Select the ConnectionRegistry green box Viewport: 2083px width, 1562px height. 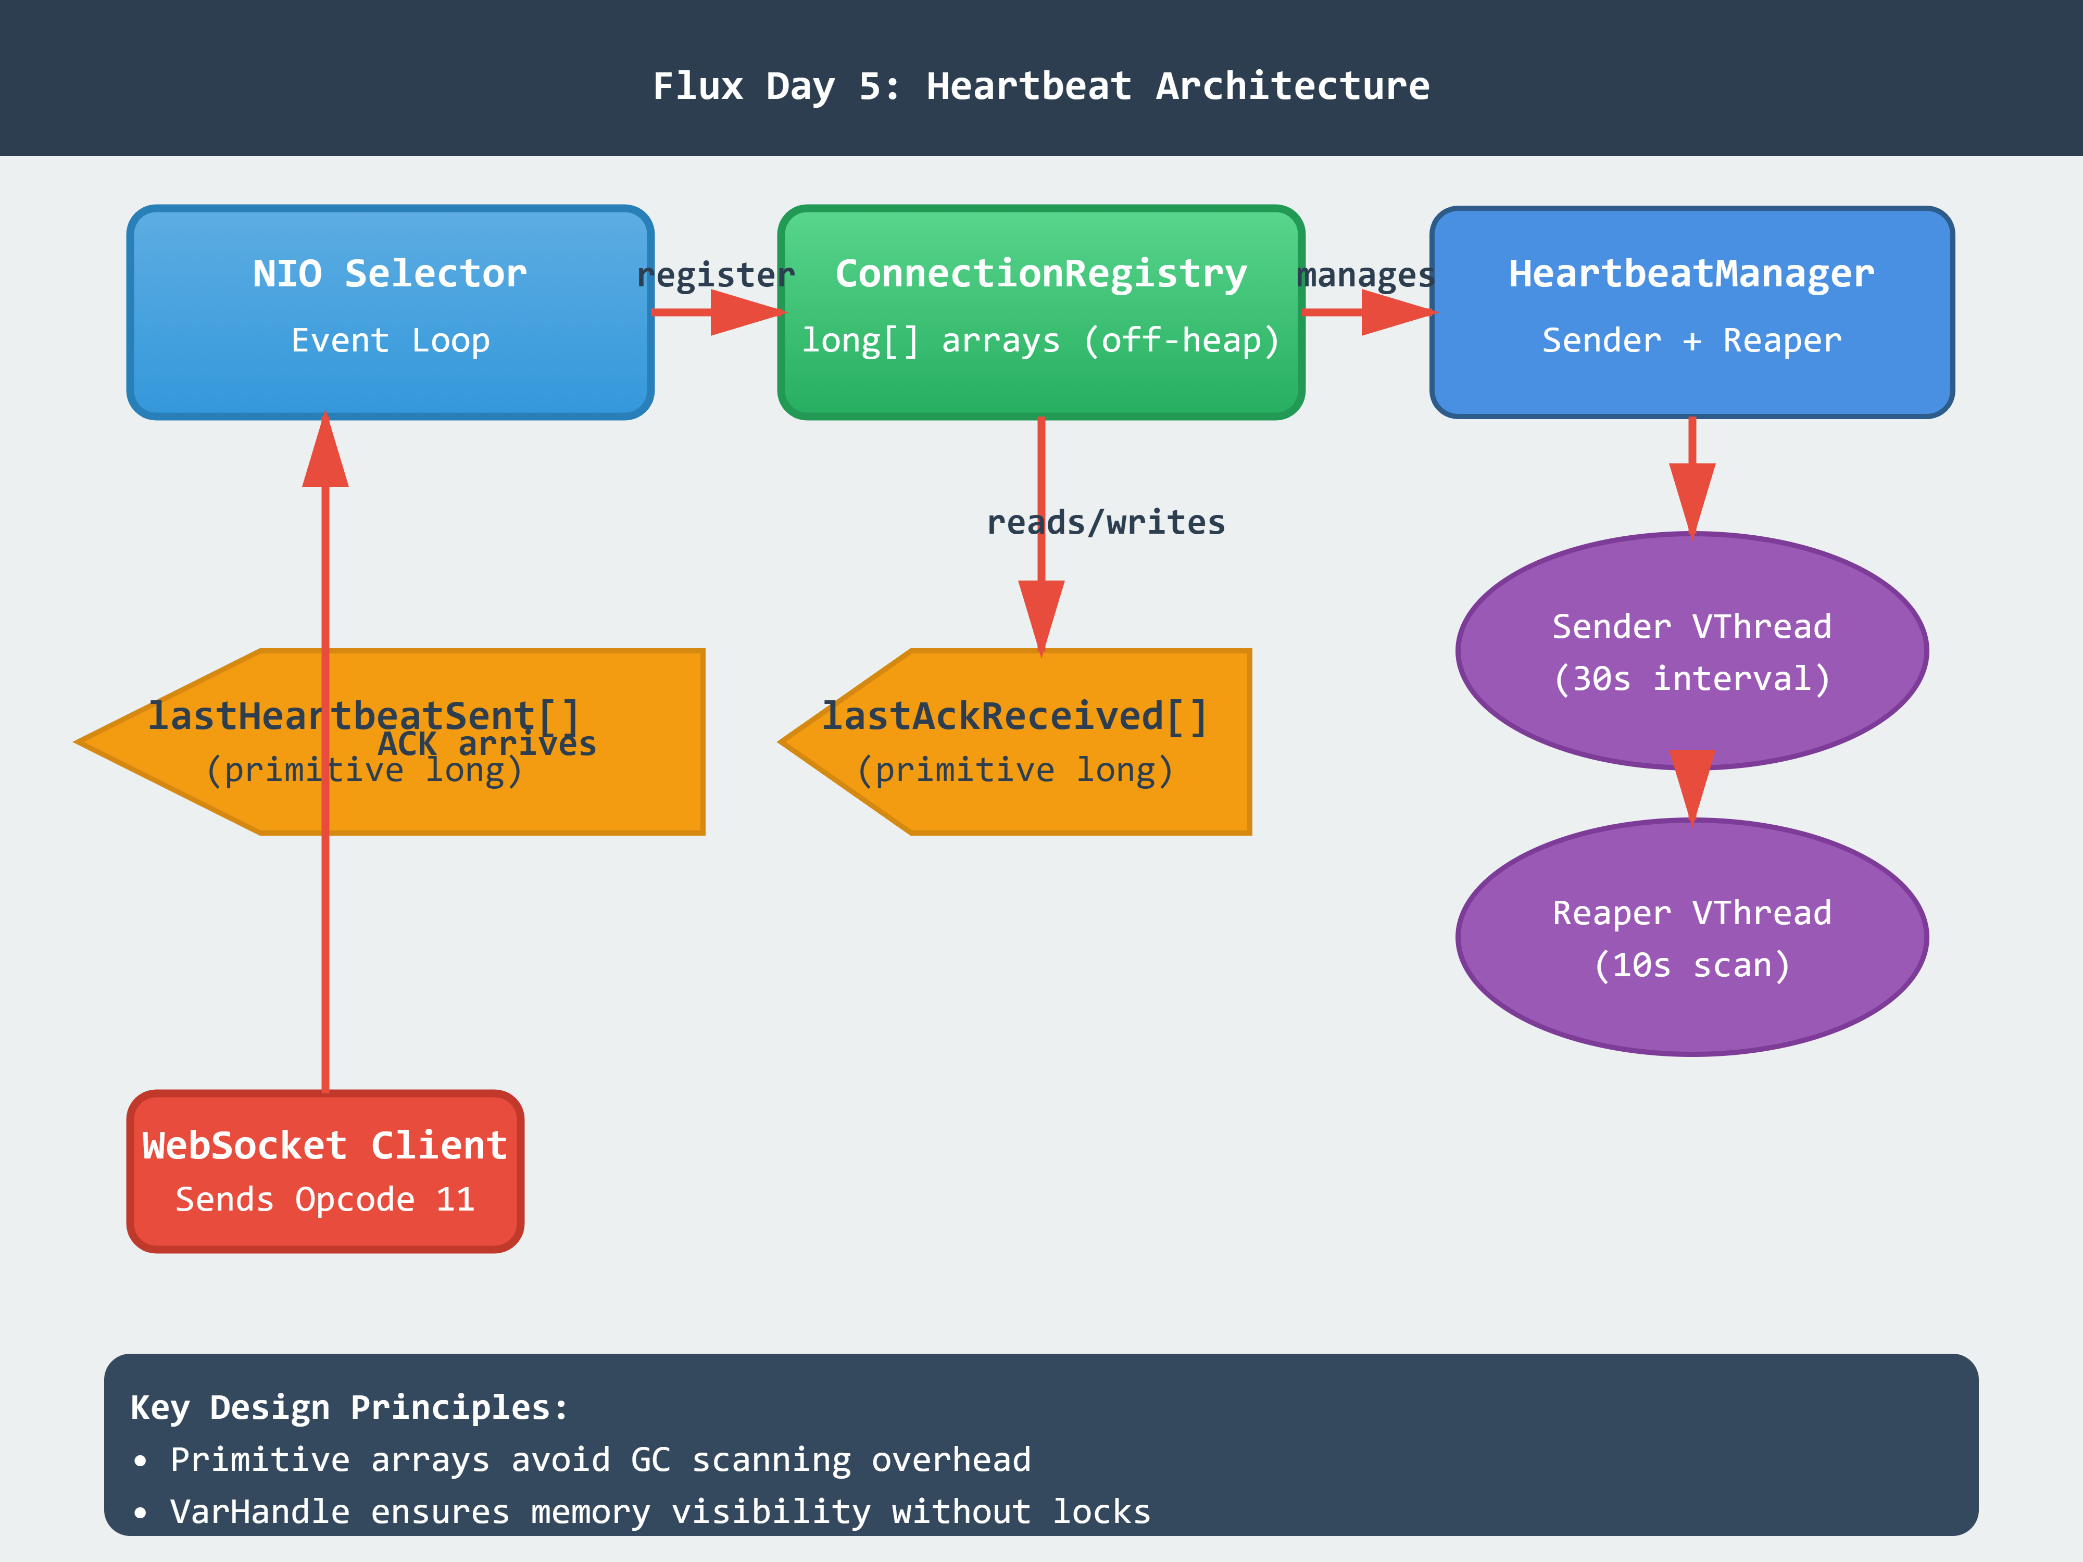(x=1040, y=312)
